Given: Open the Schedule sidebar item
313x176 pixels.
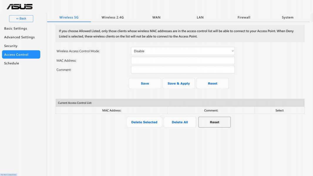Looking at the screenshot, I should coord(11,63).
